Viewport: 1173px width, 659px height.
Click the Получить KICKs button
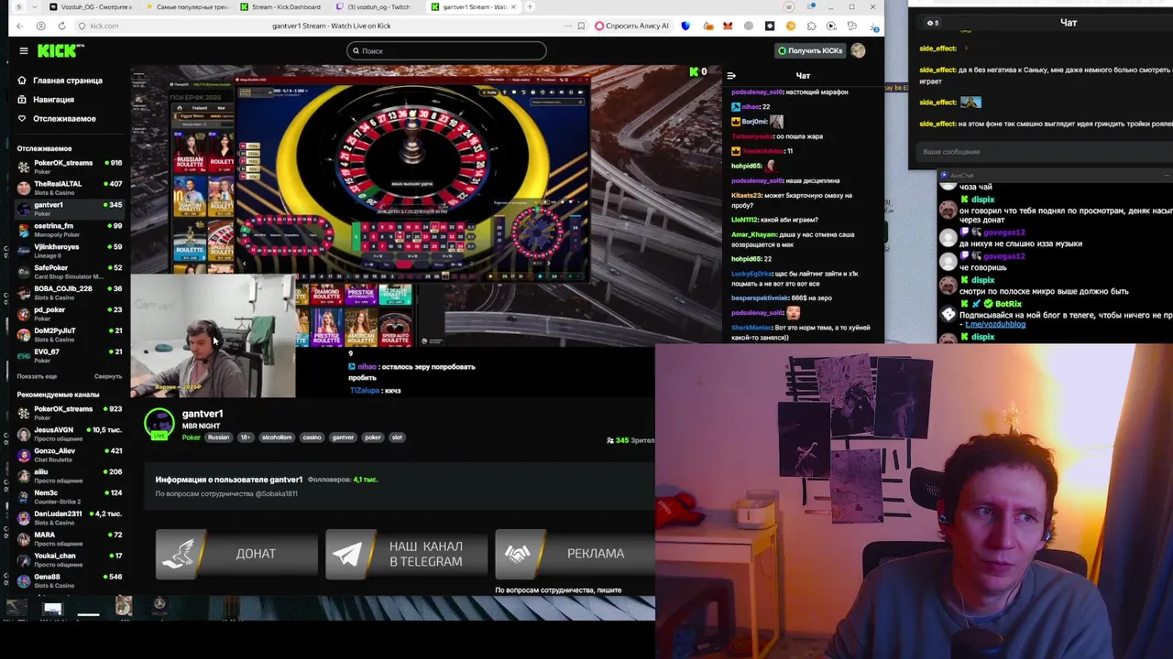[810, 50]
